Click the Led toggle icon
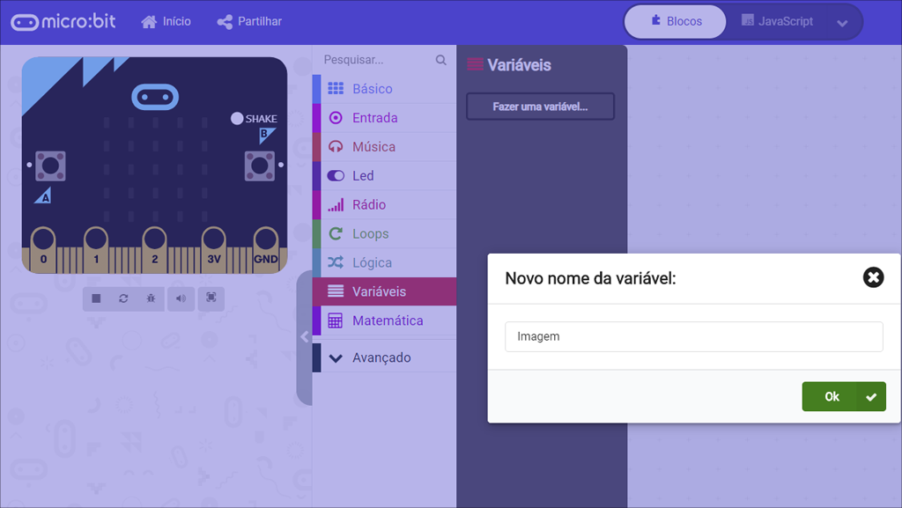 [336, 176]
